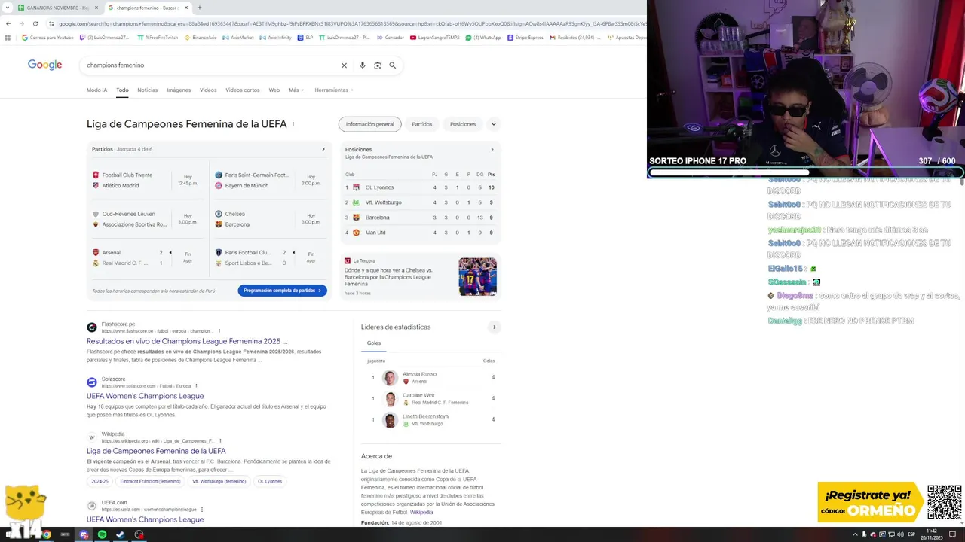The image size is (965, 542).
Task: Clear the Google search box with the X
Action: tap(344, 65)
